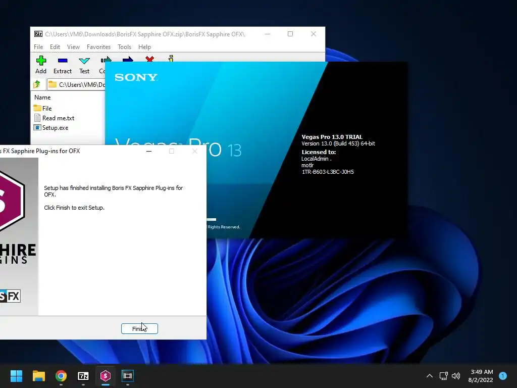This screenshot has width=517, height=388.
Task: Click the Move arrow icon in 7-Zip
Action: tap(128, 60)
